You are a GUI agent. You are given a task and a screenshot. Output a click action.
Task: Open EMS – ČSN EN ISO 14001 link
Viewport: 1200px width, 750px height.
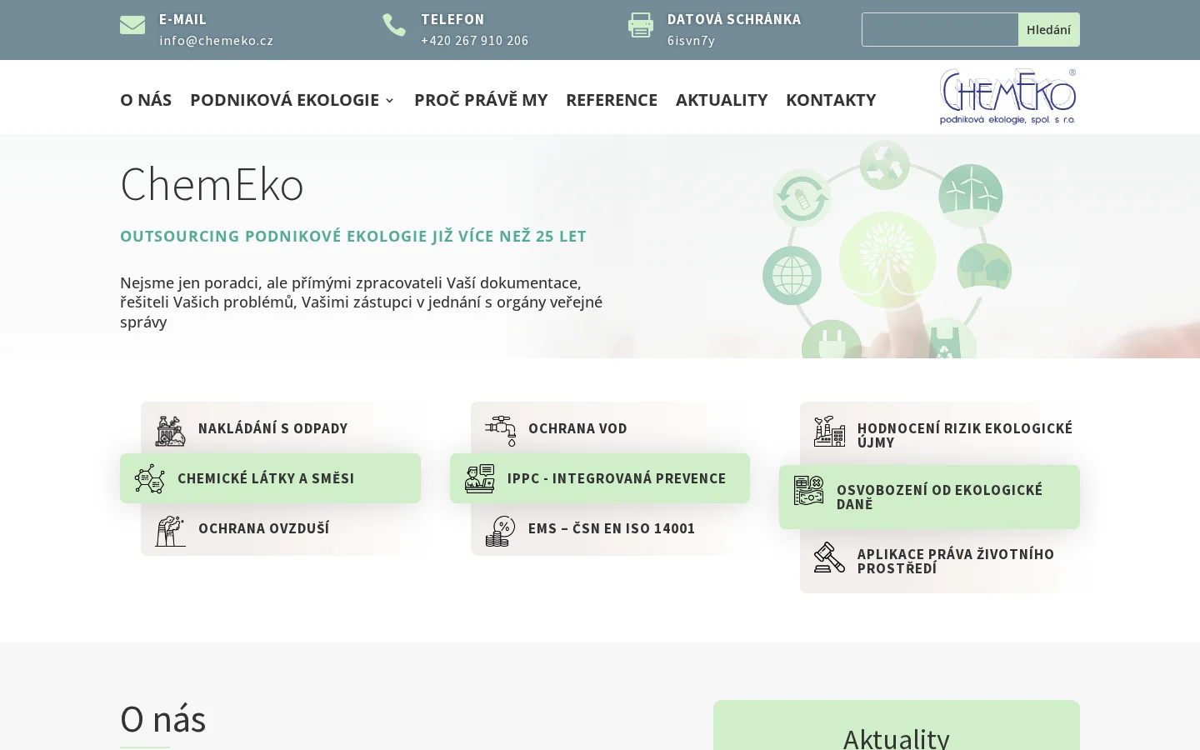(x=610, y=528)
